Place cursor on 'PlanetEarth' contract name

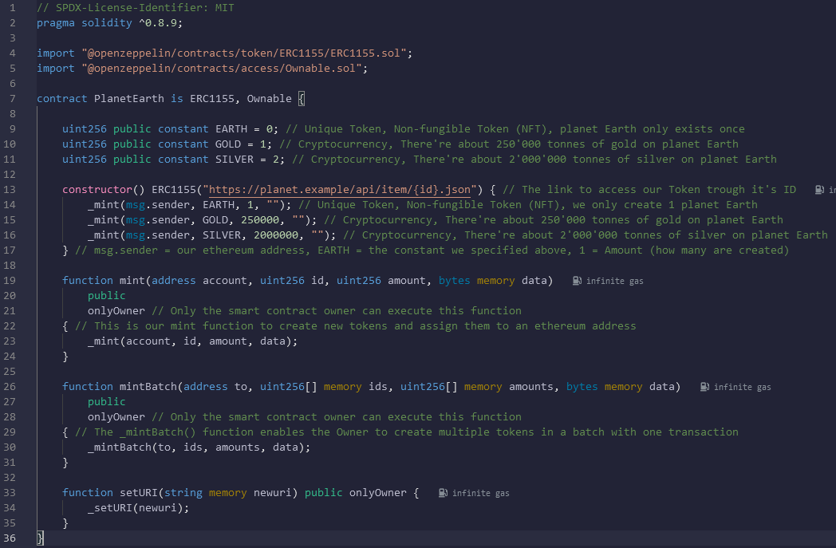point(129,99)
